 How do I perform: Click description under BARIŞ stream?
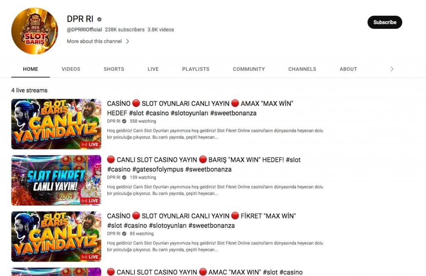tap(215, 190)
